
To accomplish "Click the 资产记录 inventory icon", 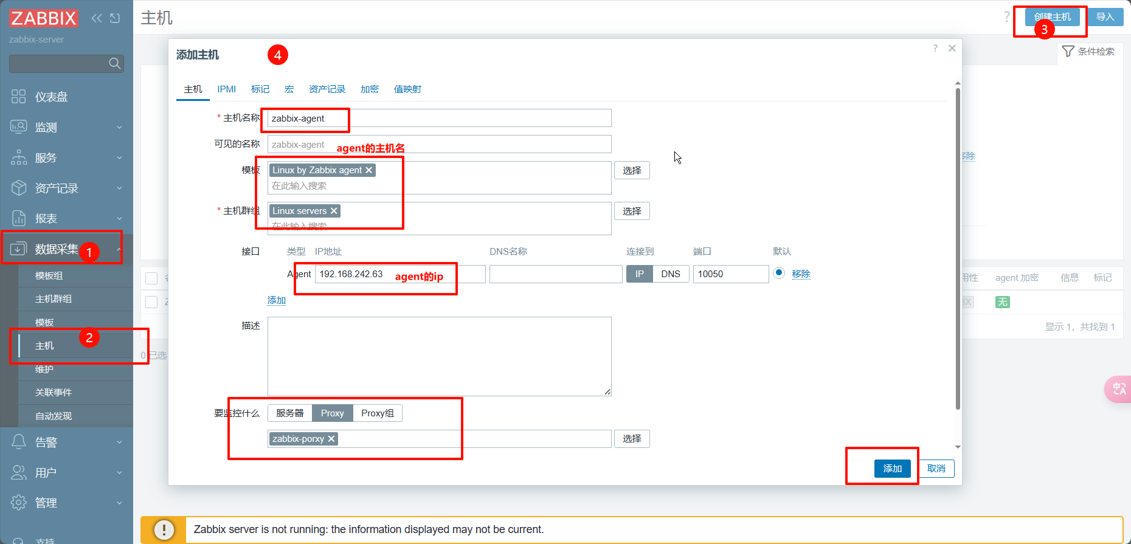I will [x=19, y=188].
